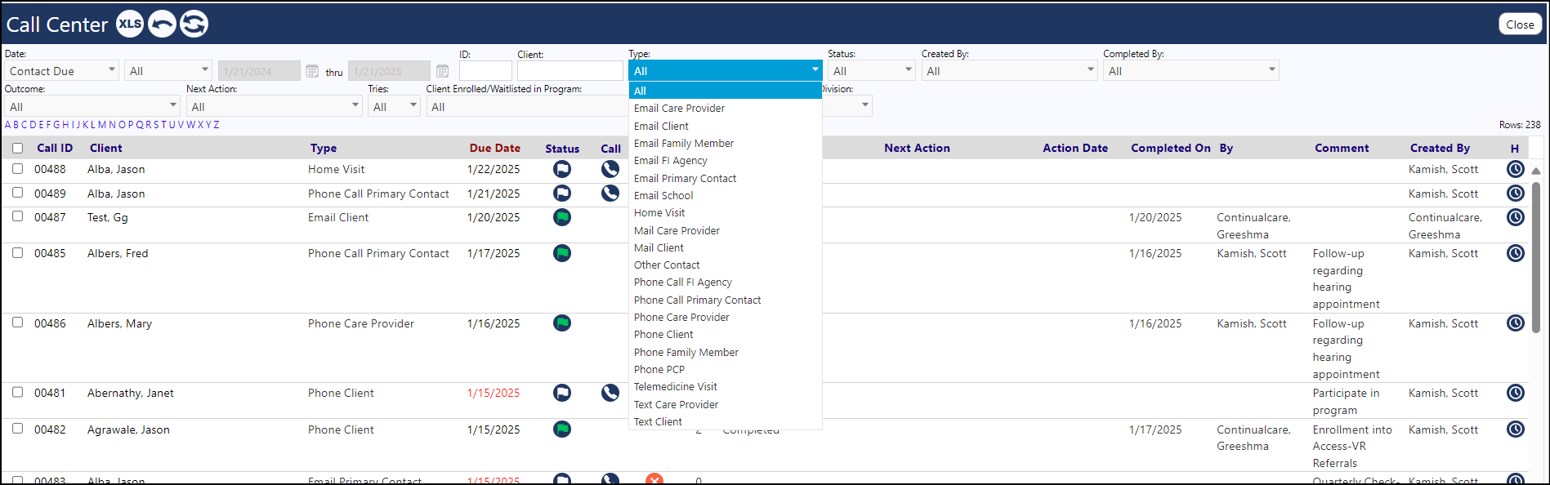Click the green status flag for call 00482
This screenshot has height=485, width=1550.
[x=562, y=429]
